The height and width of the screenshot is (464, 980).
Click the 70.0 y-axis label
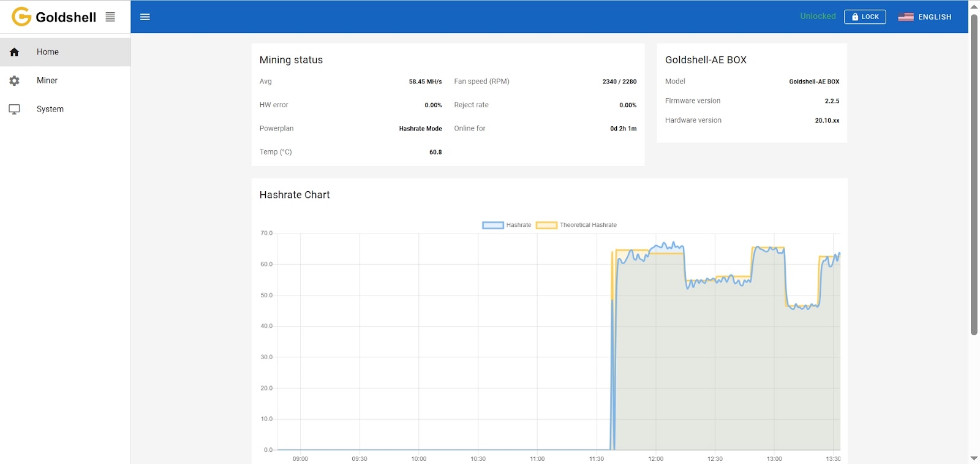pos(266,233)
